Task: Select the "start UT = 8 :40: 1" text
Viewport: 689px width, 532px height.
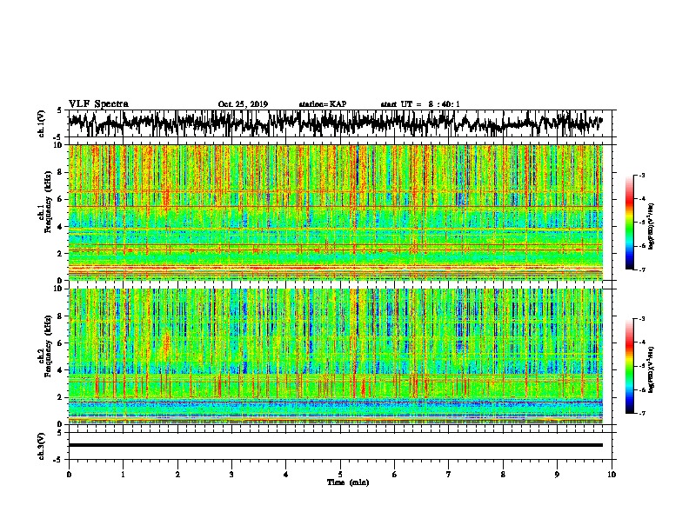Action: point(420,104)
